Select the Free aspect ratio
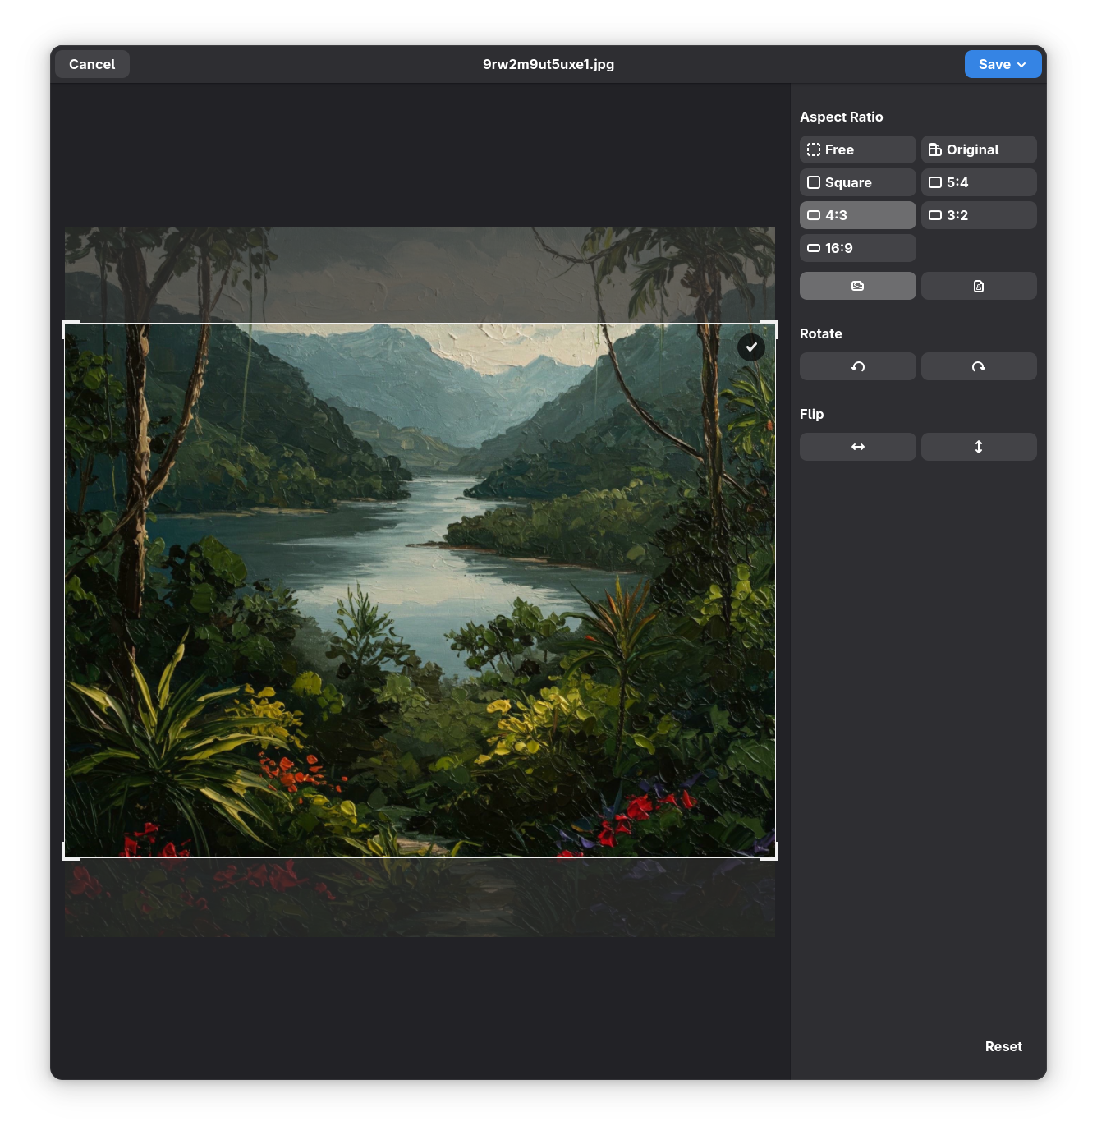This screenshot has width=1097, height=1135. tap(857, 149)
